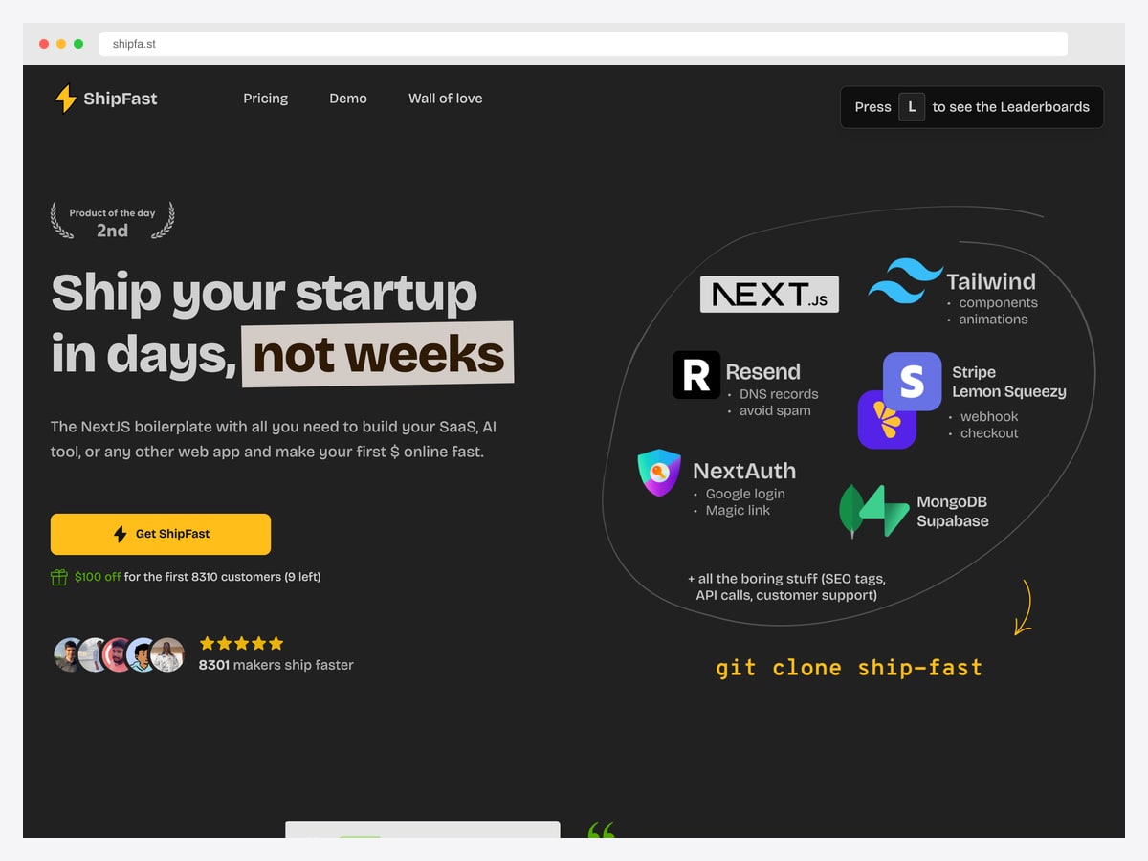Click the webhook bullet
Viewport: 1148px width, 861px height.
989,417
